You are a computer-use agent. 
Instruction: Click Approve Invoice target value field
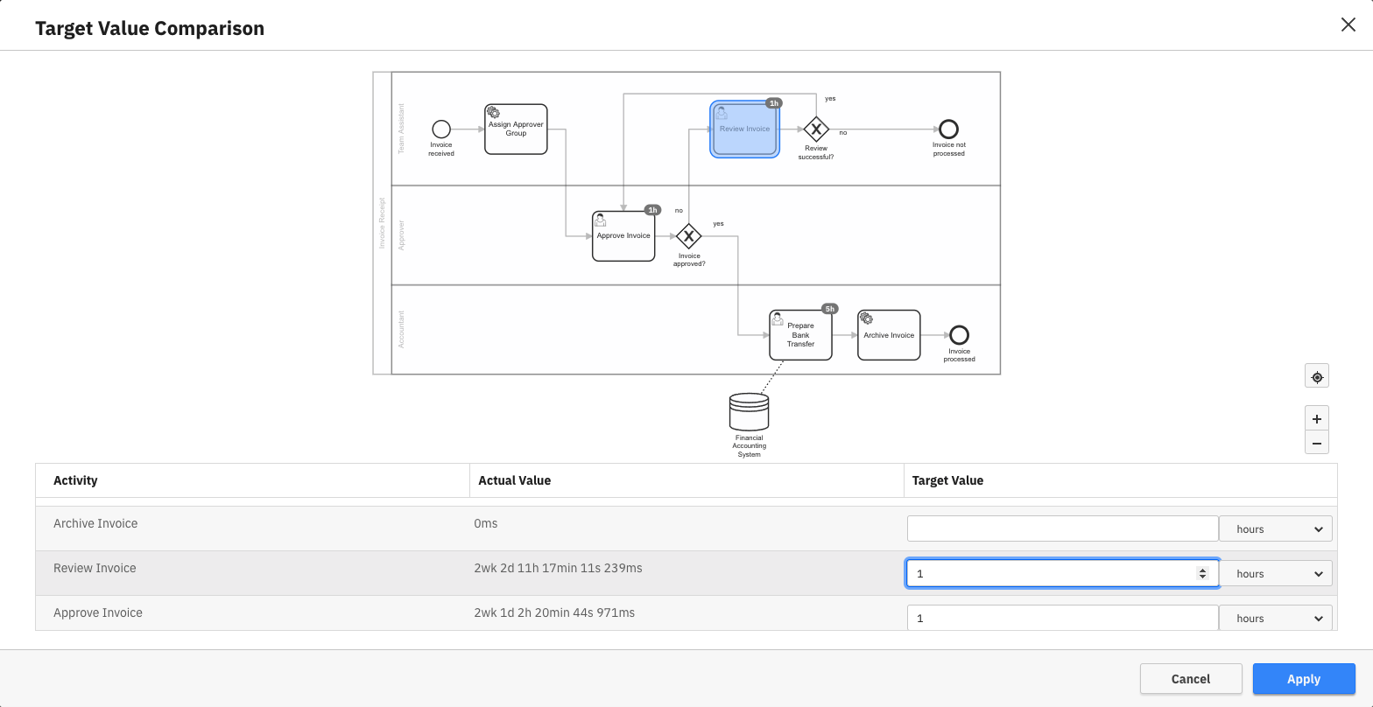point(1062,618)
